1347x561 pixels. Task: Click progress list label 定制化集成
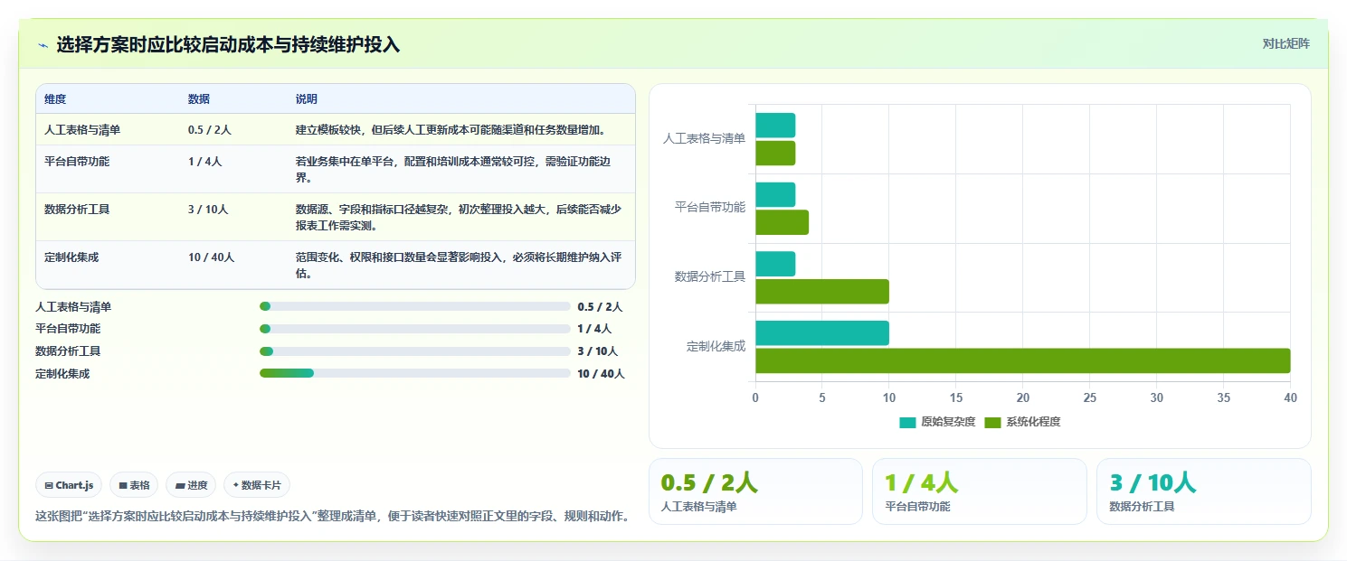(x=62, y=374)
